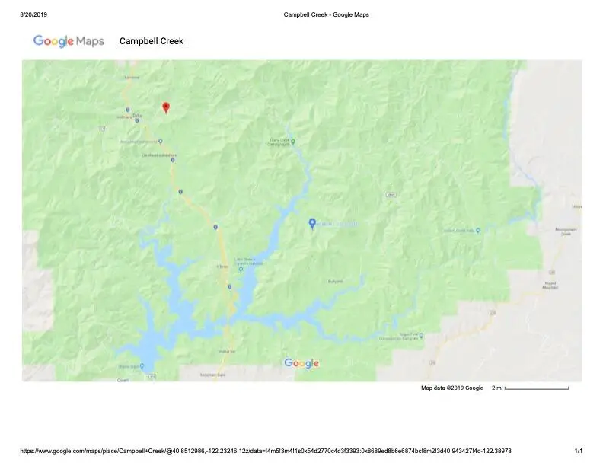Click the Mountain Gate label at the map bottom
The width and height of the screenshot is (603, 466).
coord(212,375)
